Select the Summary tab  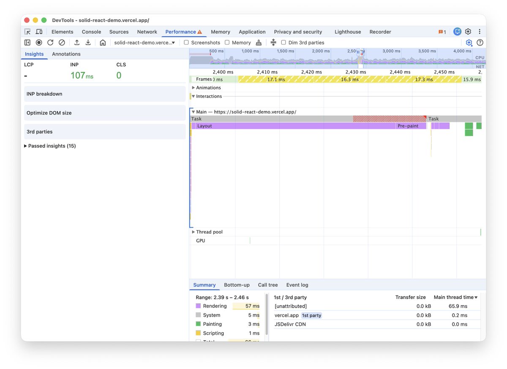[204, 285]
